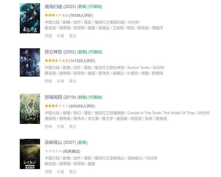Click the 可播放 tag beside 怒晴湘西
The height and width of the screenshot is (177, 221).
(95, 97)
